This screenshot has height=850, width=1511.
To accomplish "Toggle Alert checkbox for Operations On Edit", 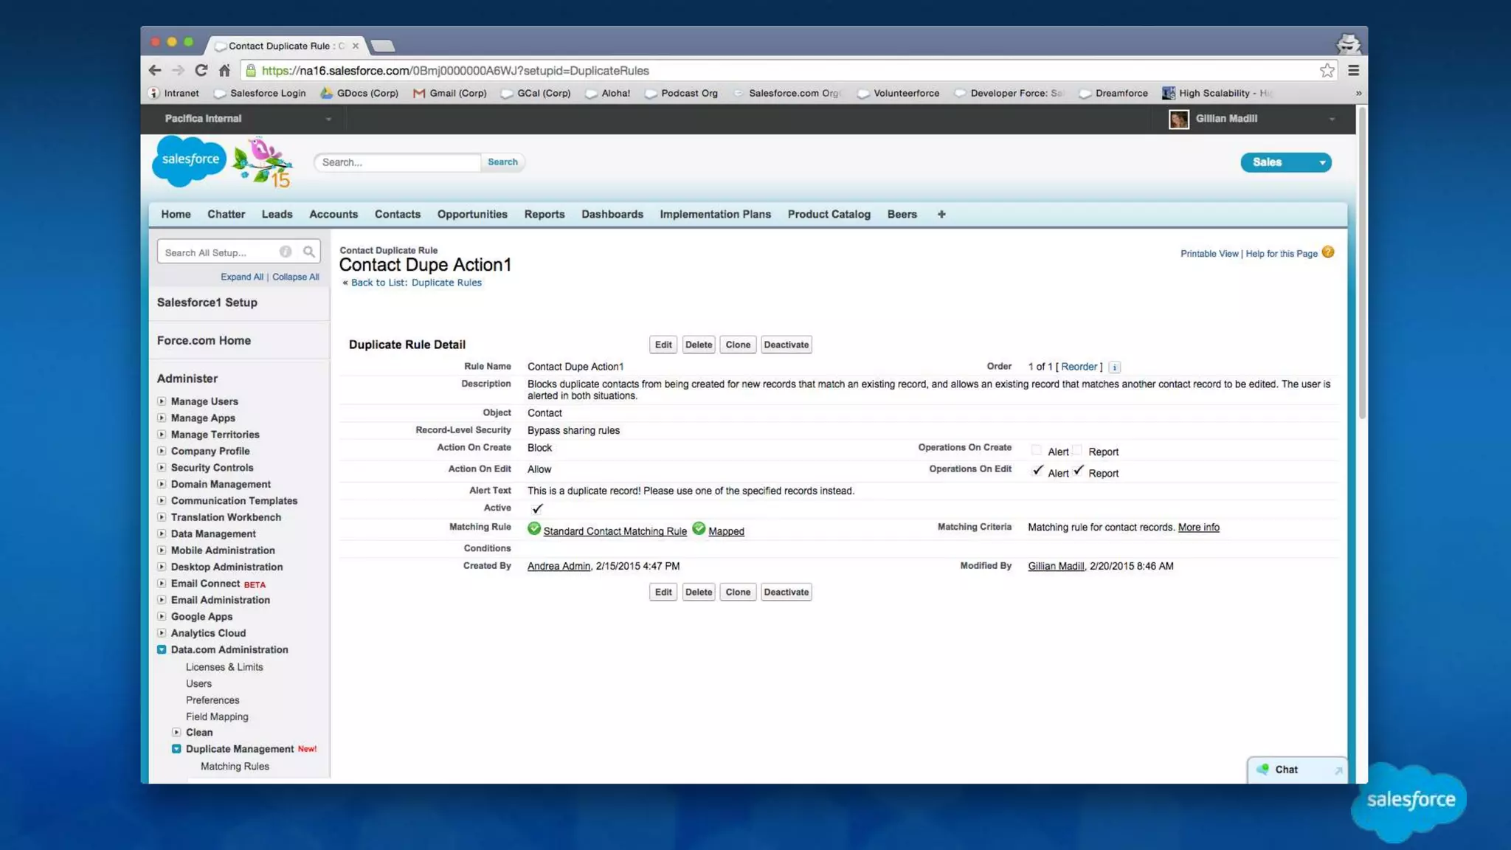I will point(1037,471).
